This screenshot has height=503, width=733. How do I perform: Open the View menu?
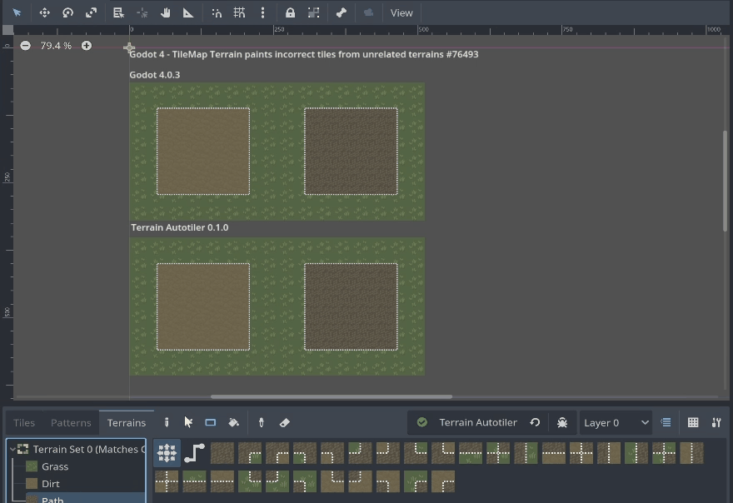tap(401, 12)
